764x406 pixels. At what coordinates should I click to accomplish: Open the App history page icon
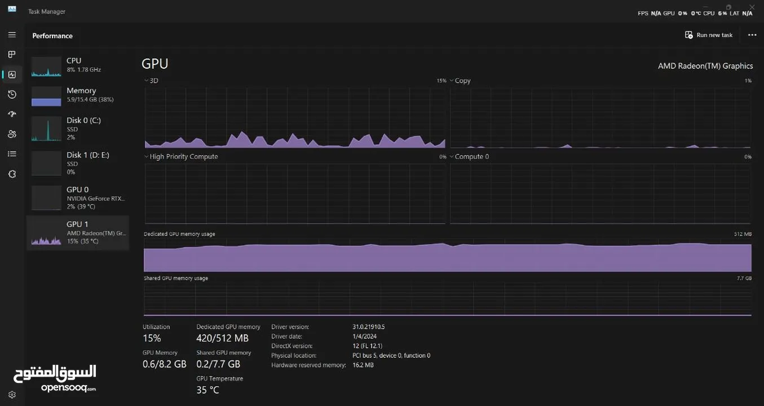tap(12, 94)
